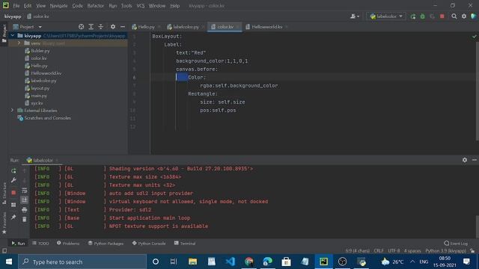Open the VCS menu
Viewport: 479px width, 269px height.
click(141, 6)
